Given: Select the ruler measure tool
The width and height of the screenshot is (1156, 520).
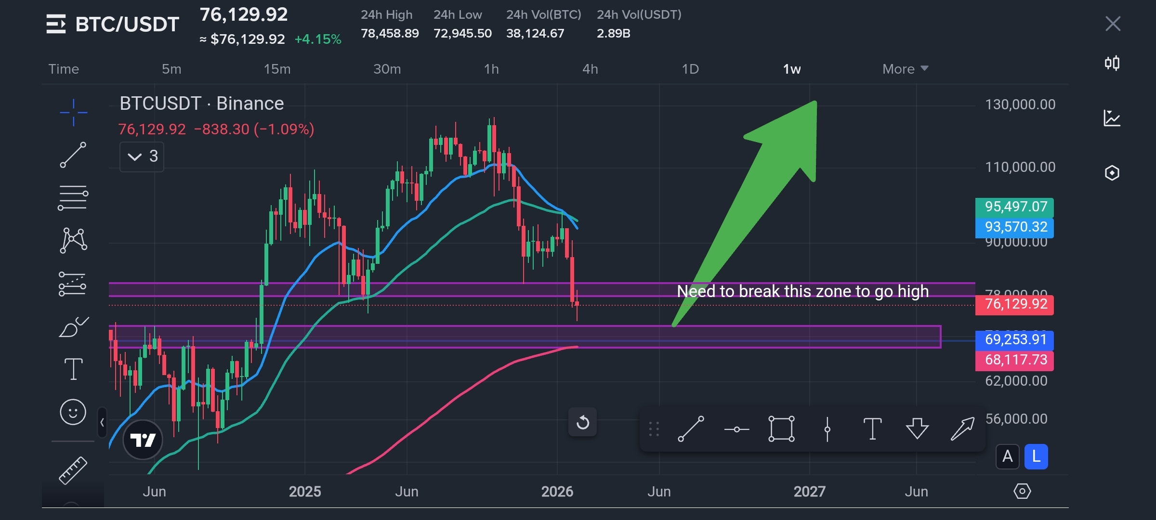Looking at the screenshot, I should tap(73, 470).
